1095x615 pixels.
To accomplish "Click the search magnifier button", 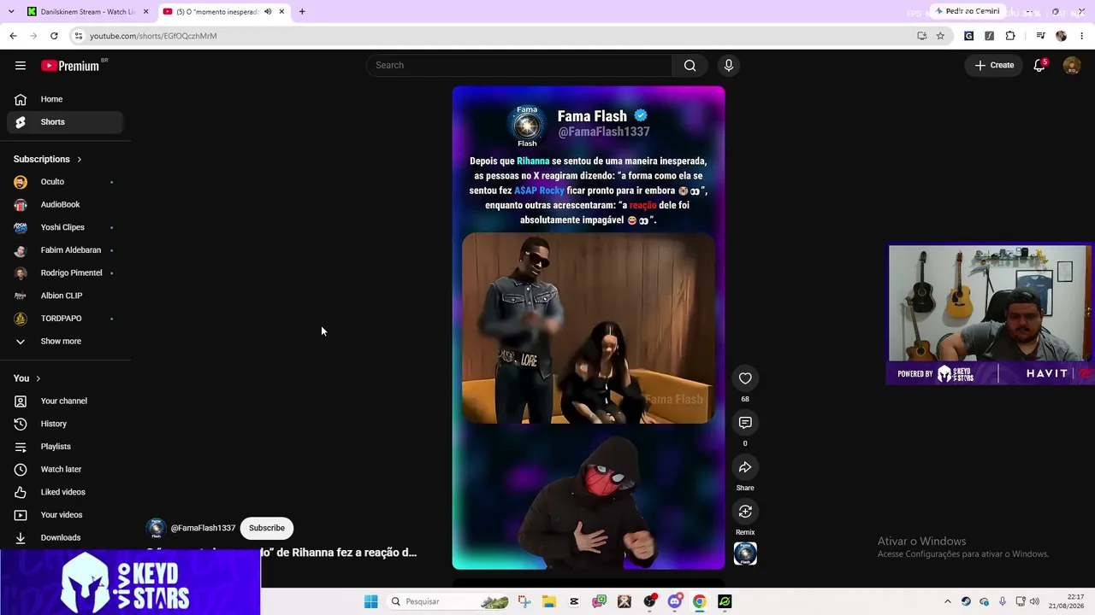I will [x=690, y=66].
